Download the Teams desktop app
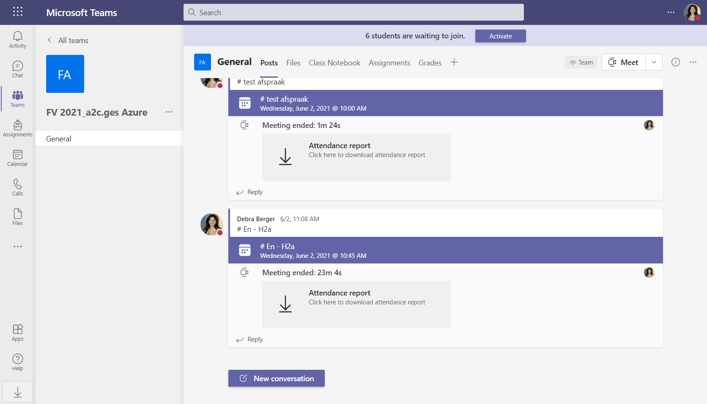Viewport: 707px width, 404px height. pyautogui.click(x=17, y=392)
